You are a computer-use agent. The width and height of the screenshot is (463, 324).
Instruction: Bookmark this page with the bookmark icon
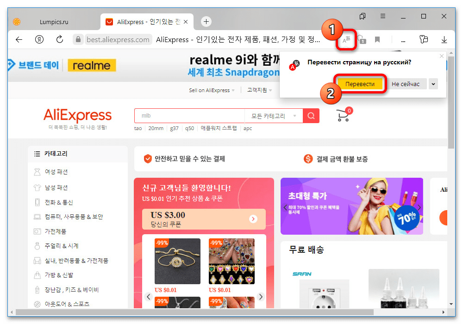377,39
